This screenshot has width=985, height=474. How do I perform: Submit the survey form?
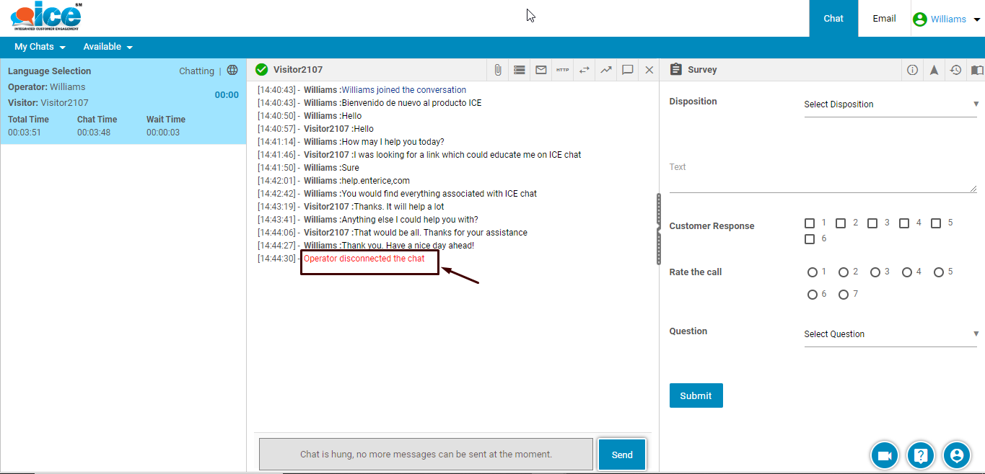coord(696,395)
